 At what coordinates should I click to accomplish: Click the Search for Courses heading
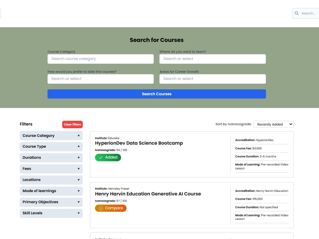pos(157,40)
